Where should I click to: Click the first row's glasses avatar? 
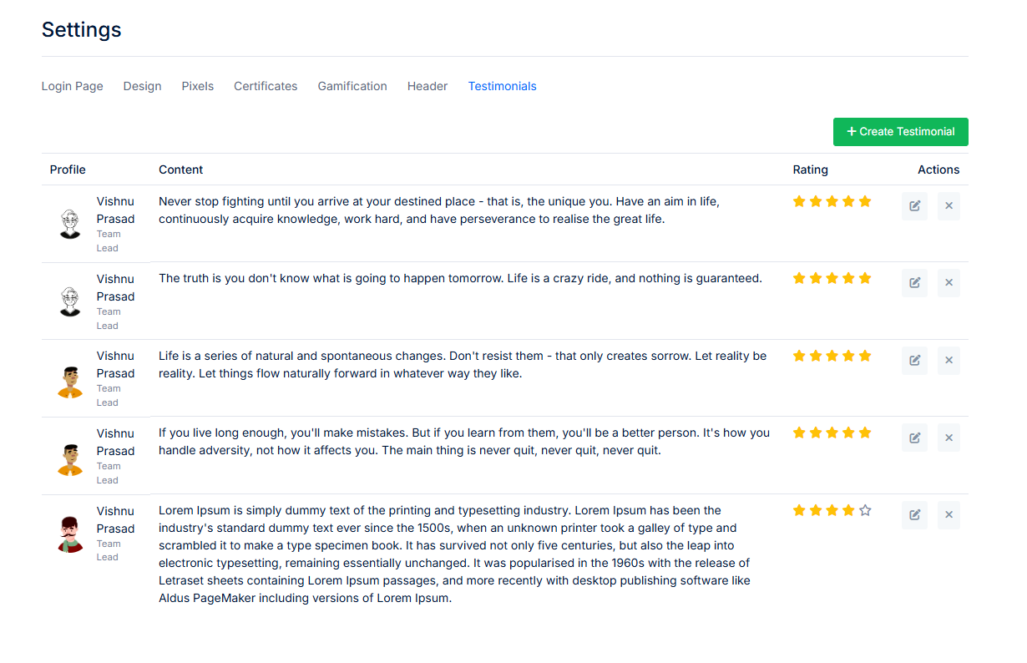(70, 225)
